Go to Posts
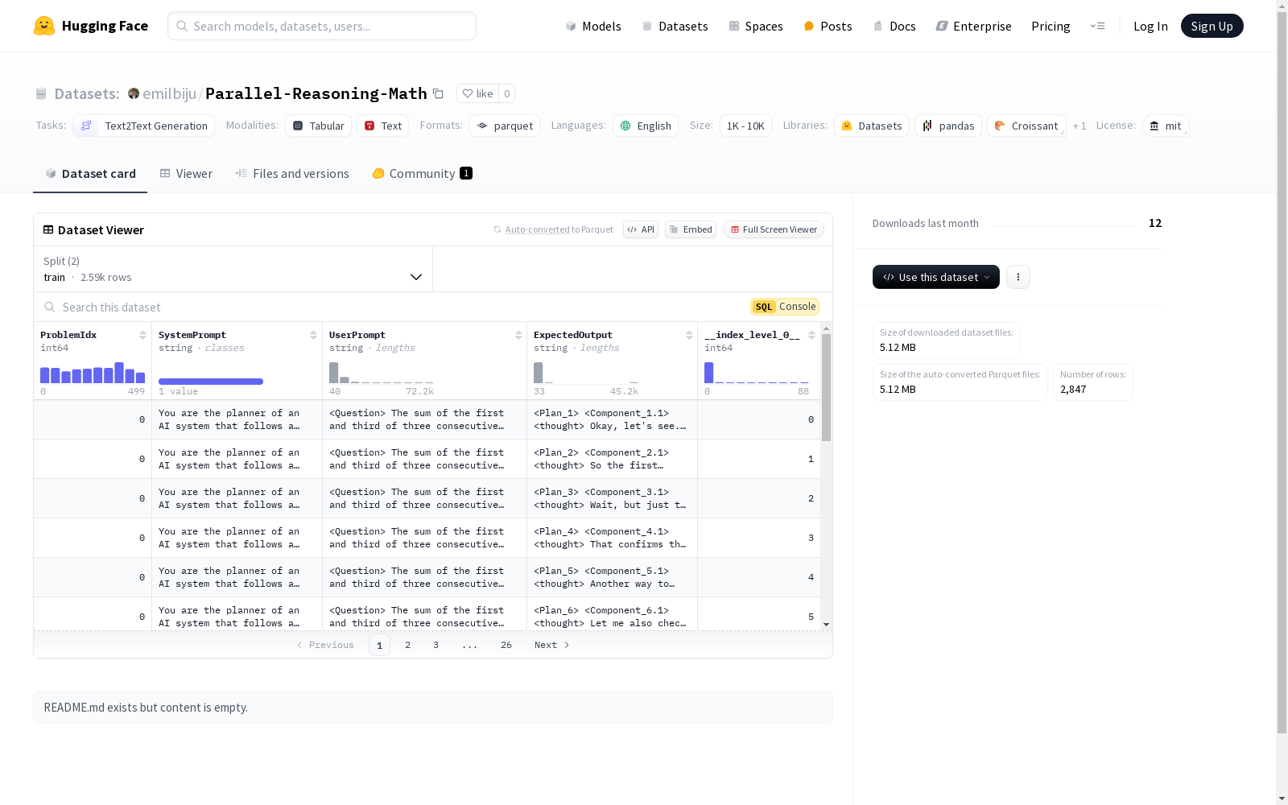 (x=828, y=26)
